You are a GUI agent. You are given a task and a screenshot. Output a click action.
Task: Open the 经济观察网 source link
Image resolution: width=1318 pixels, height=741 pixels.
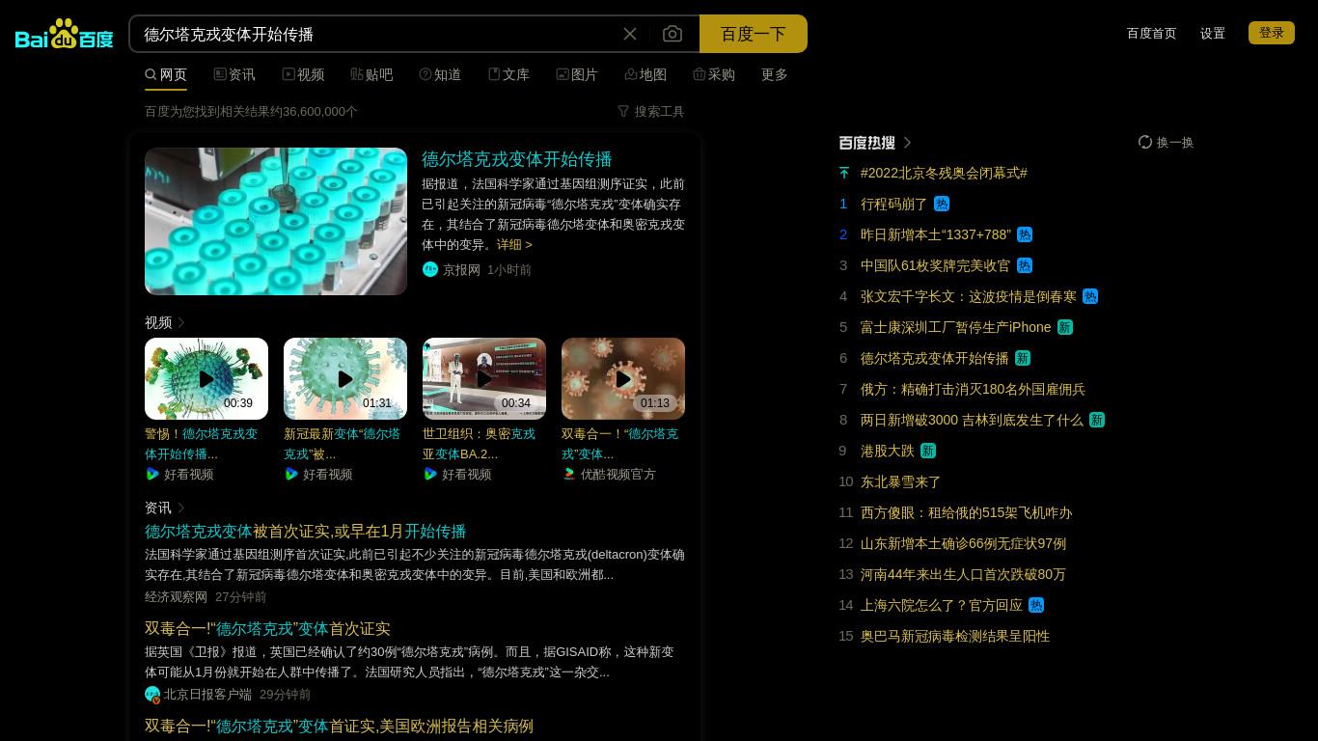click(x=176, y=596)
